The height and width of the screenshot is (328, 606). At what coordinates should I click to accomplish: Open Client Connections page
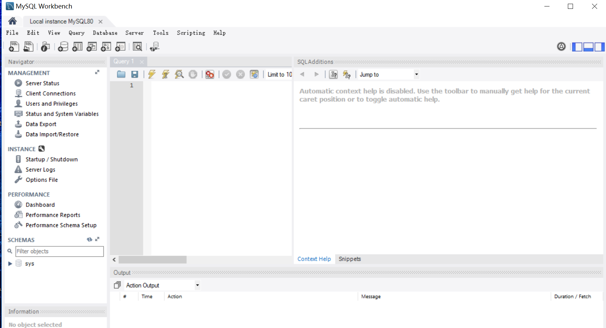point(51,93)
